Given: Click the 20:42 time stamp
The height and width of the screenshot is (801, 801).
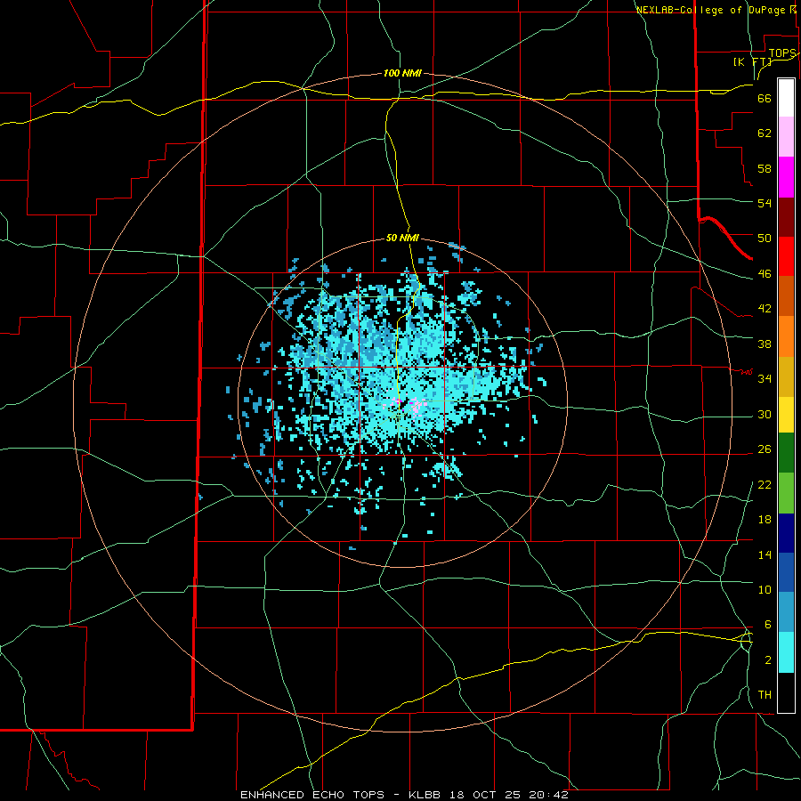Looking at the screenshot, I should click(x=548, y=795).
